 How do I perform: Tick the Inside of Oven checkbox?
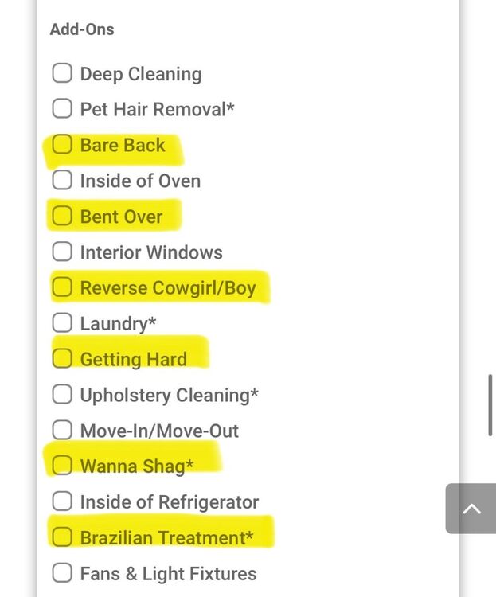point(62,181)
